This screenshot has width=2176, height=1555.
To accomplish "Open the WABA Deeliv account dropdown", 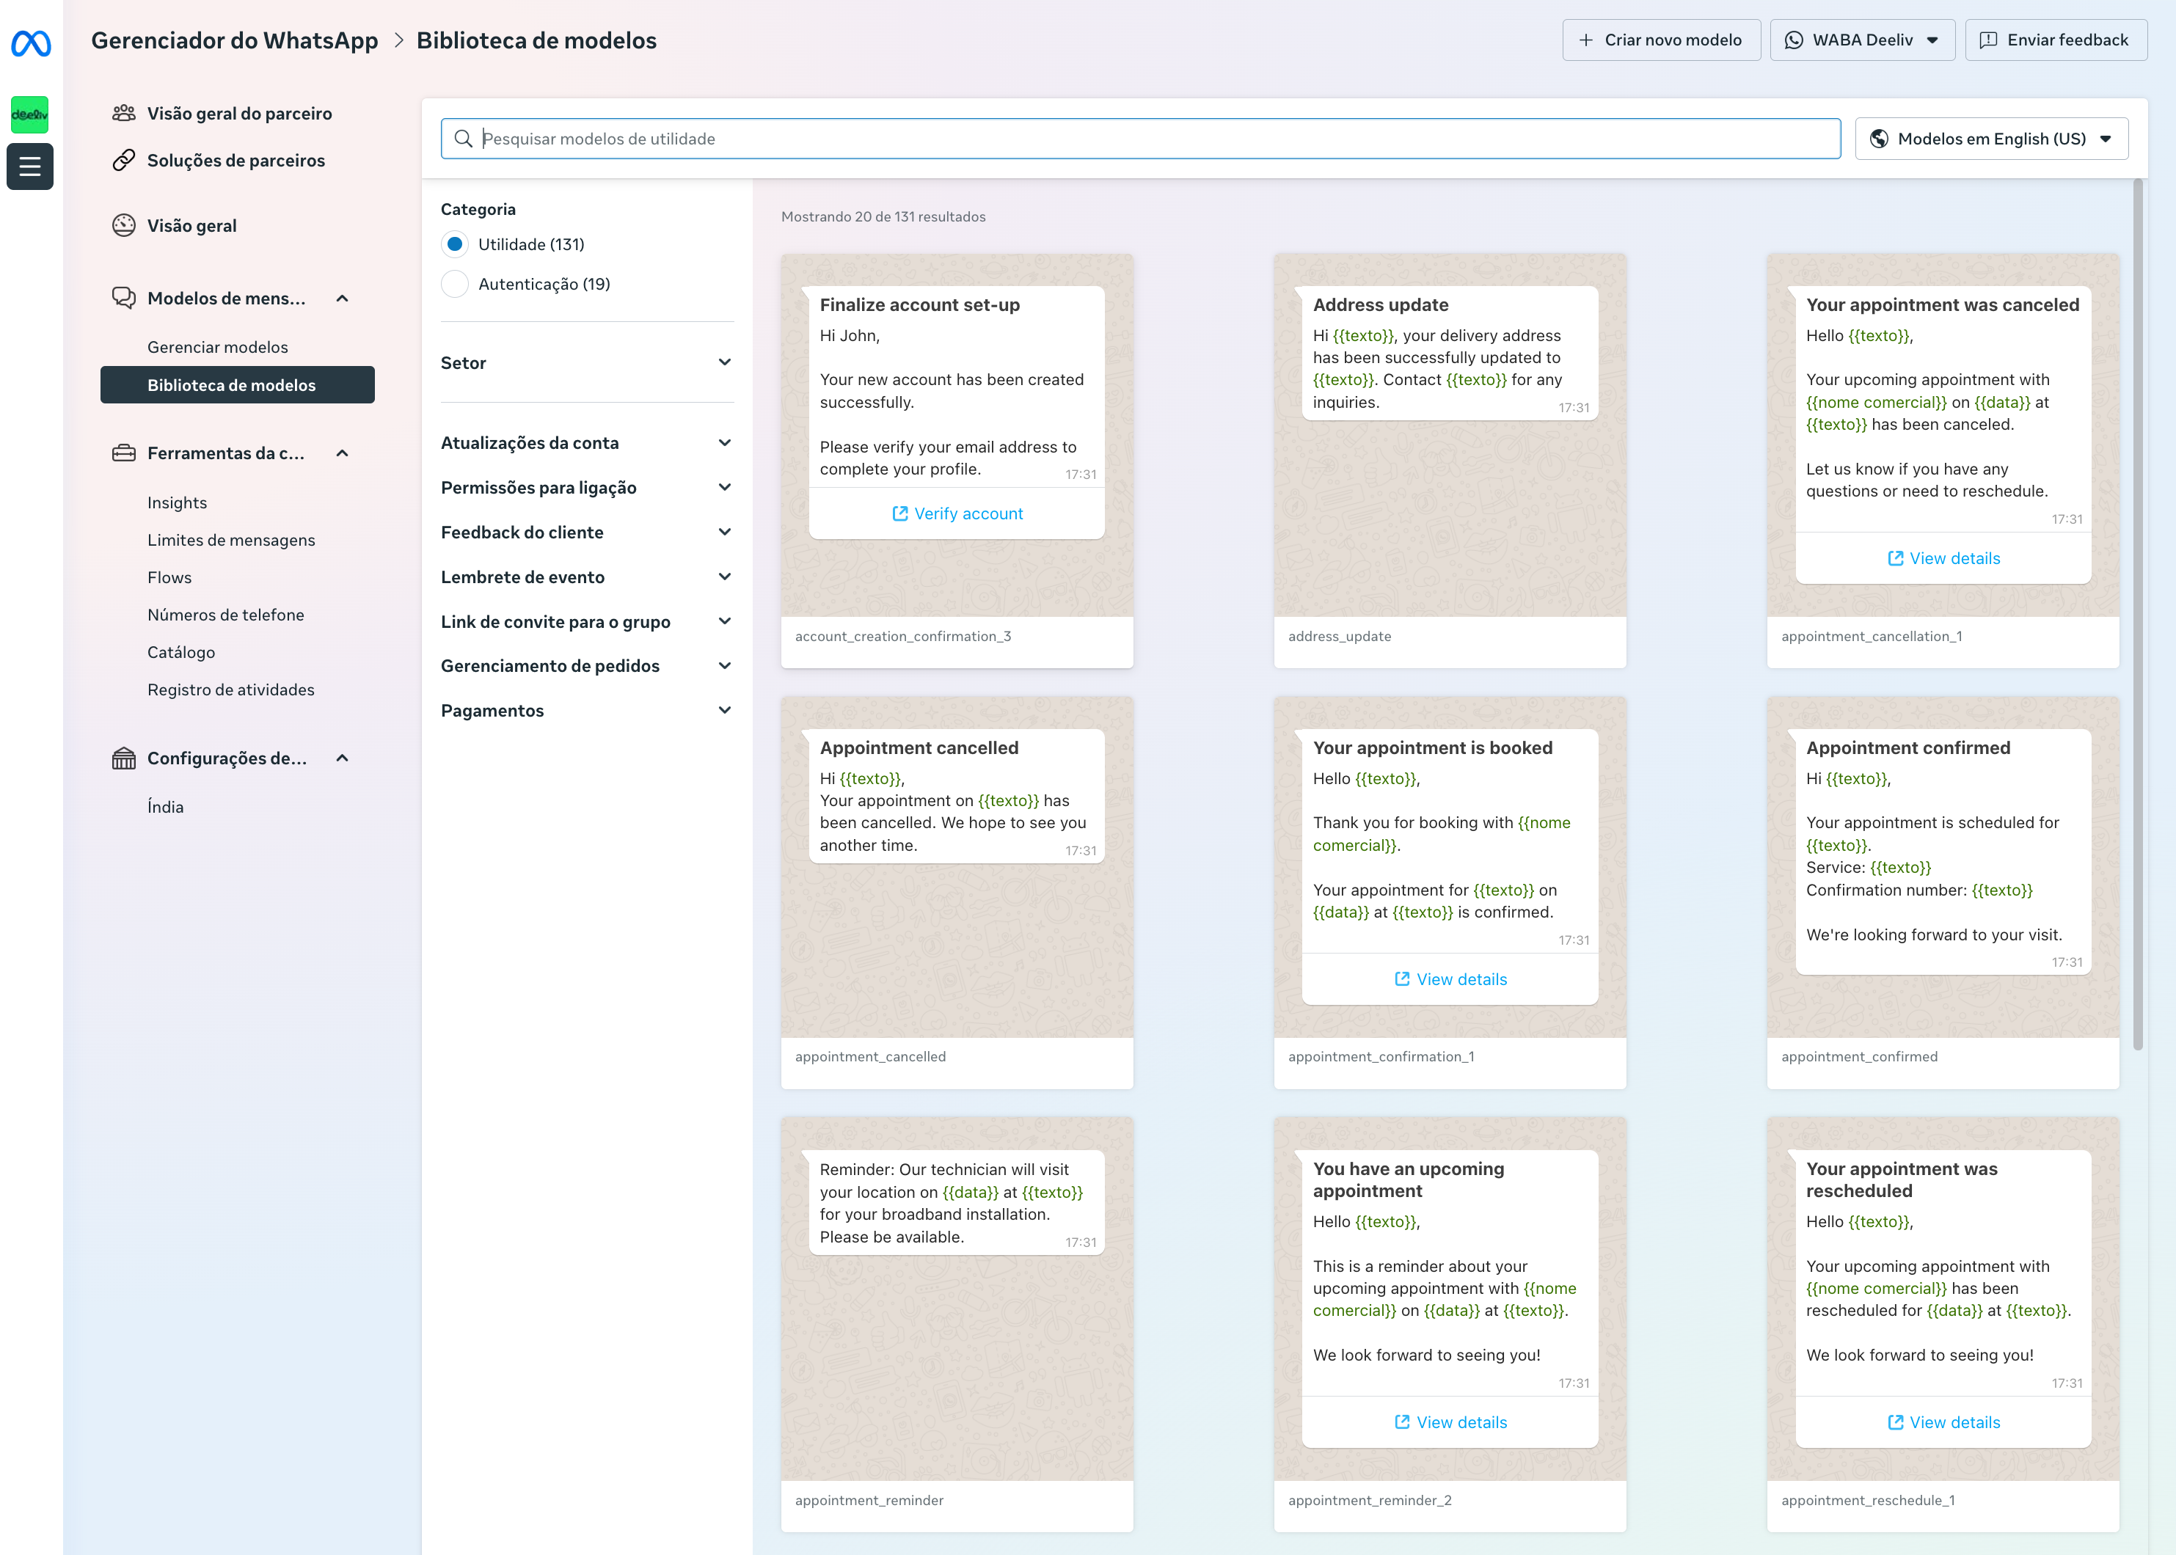I will (x=1861, y=40).
